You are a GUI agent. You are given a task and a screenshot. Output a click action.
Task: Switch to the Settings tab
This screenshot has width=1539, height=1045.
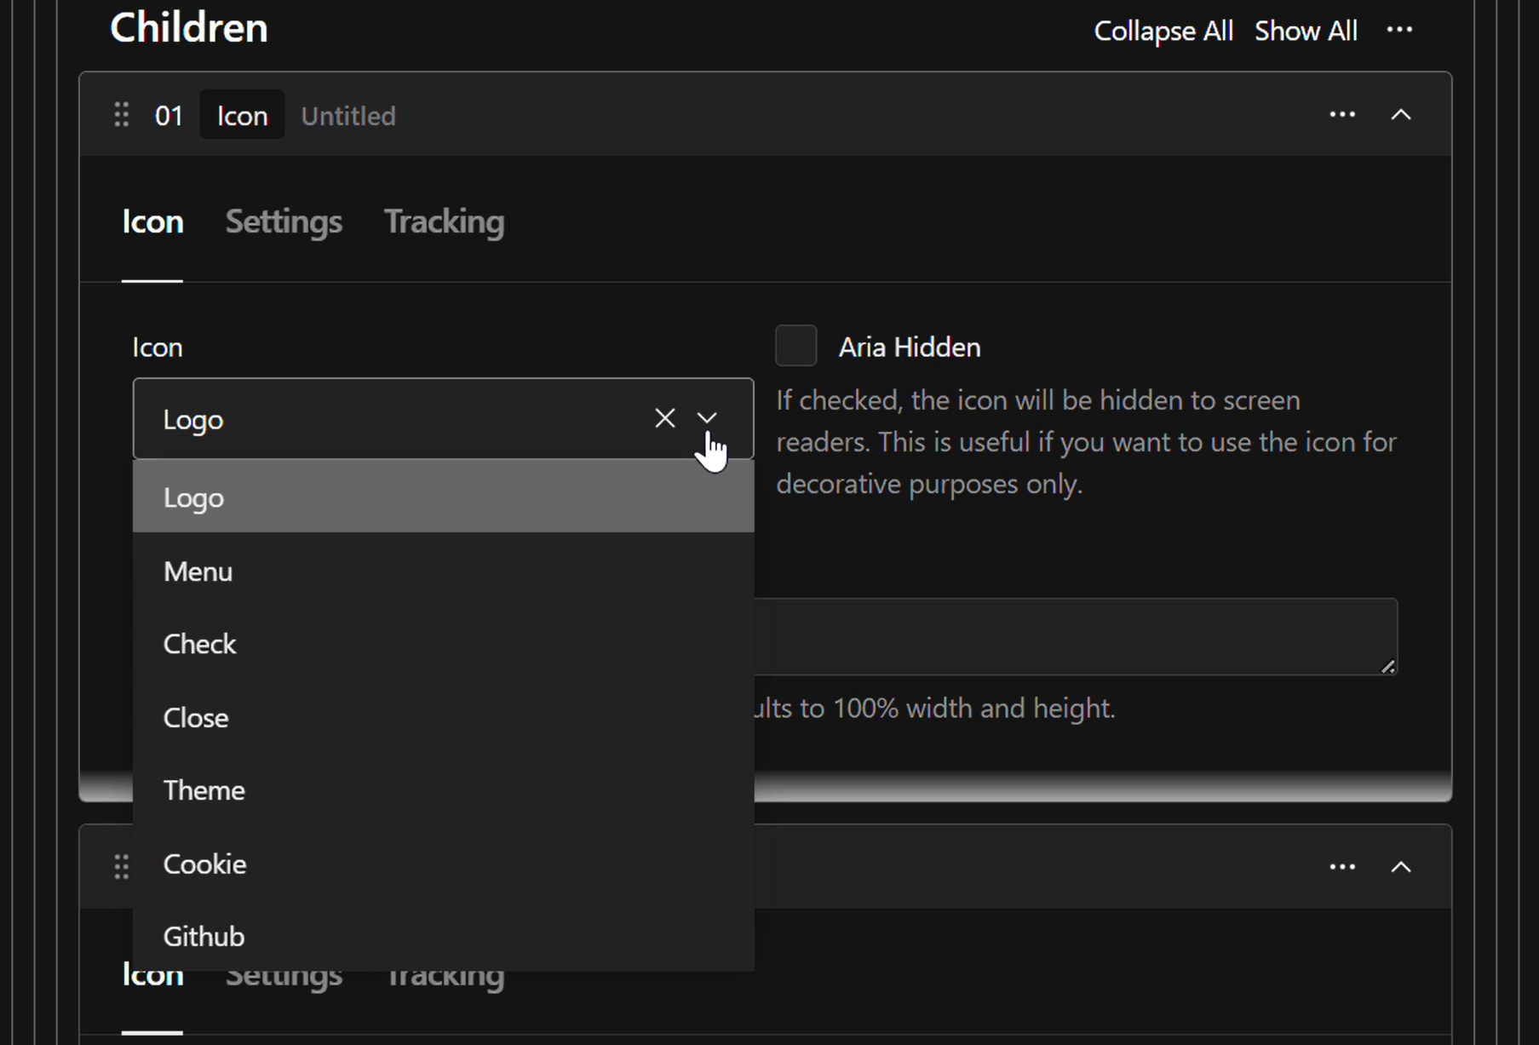[283, 221]
